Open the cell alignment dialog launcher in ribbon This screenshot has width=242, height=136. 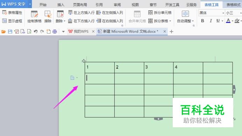194,26
